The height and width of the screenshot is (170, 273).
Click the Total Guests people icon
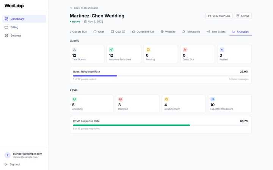(x=75, y=50)
